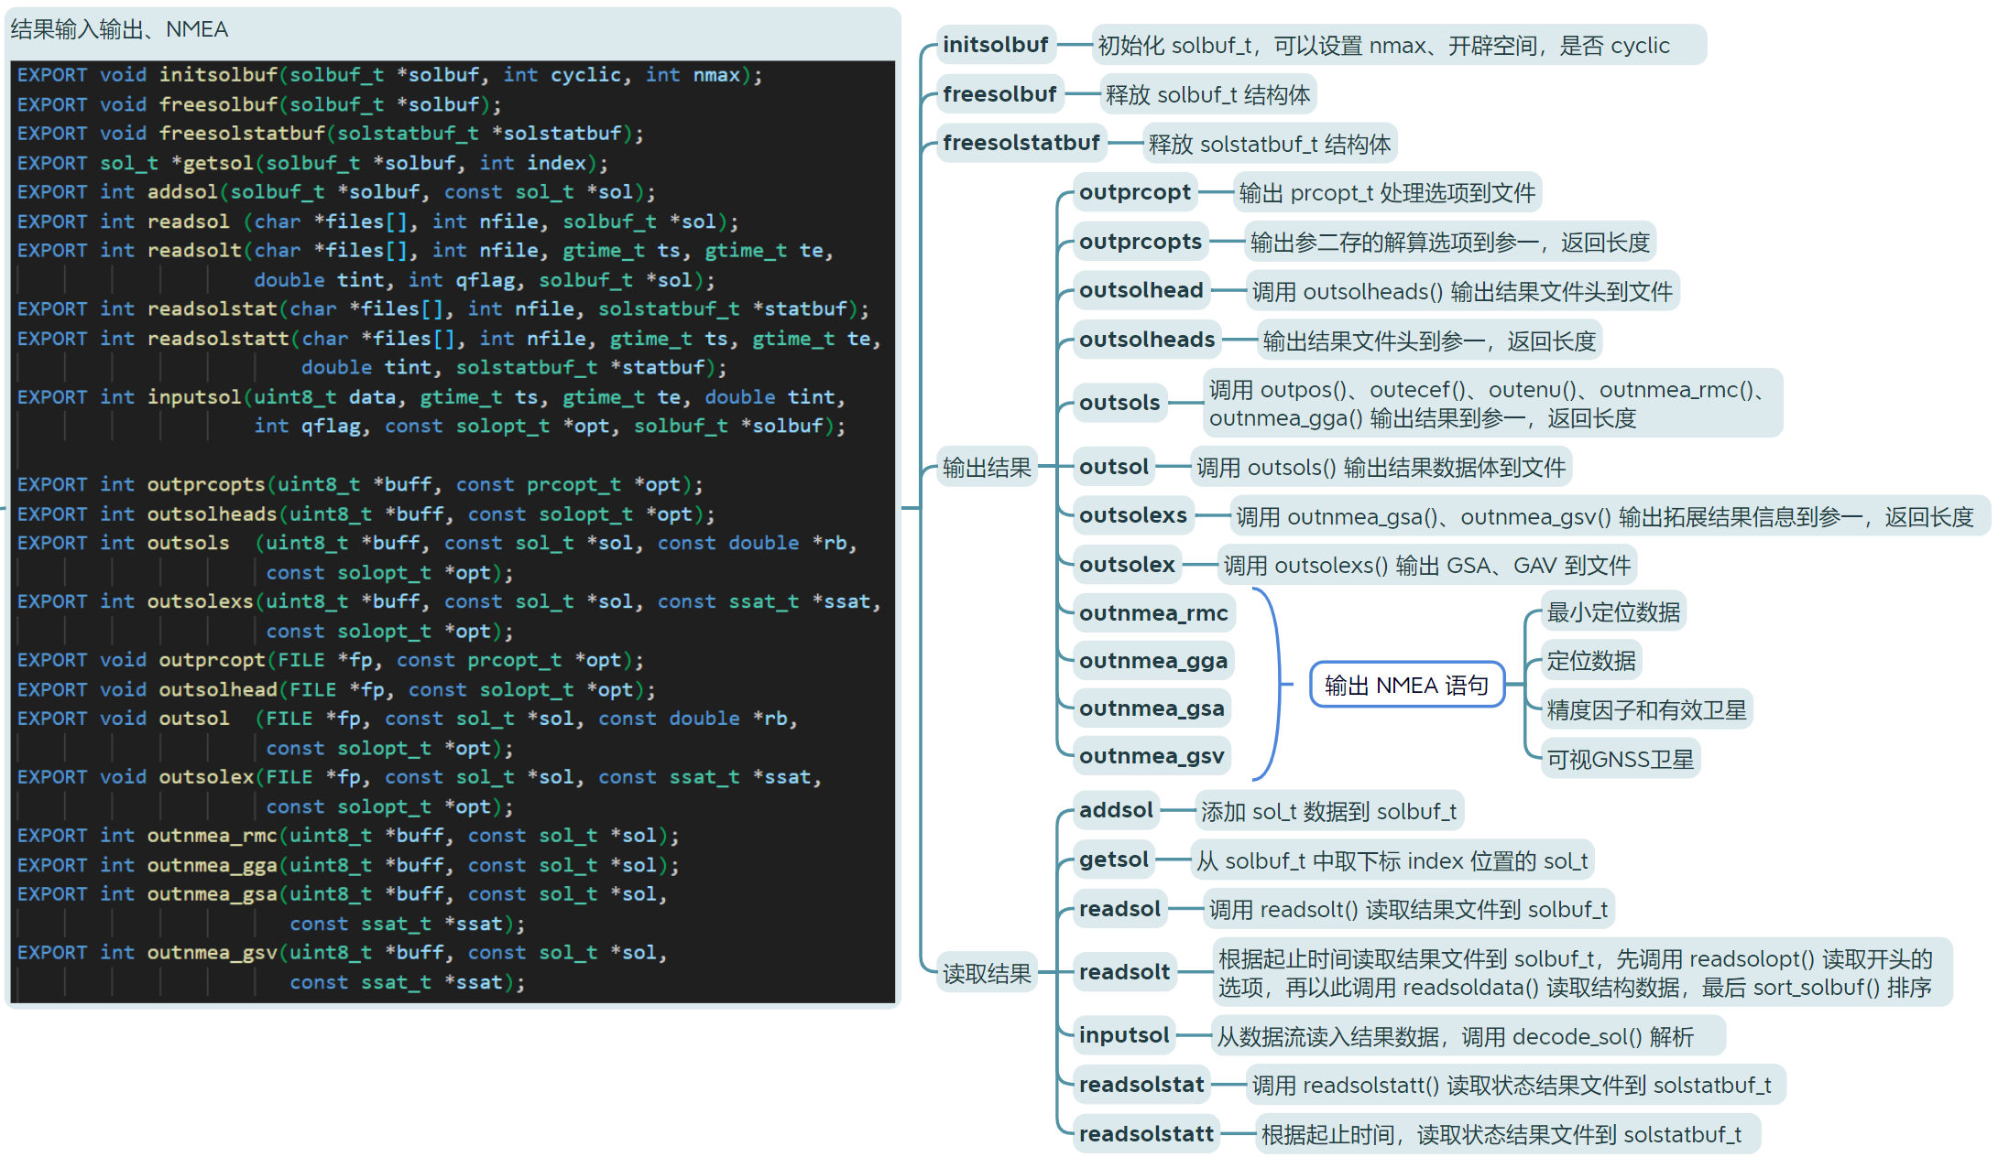
Task: Click the code block image in root node
Action: pos(453,532)
